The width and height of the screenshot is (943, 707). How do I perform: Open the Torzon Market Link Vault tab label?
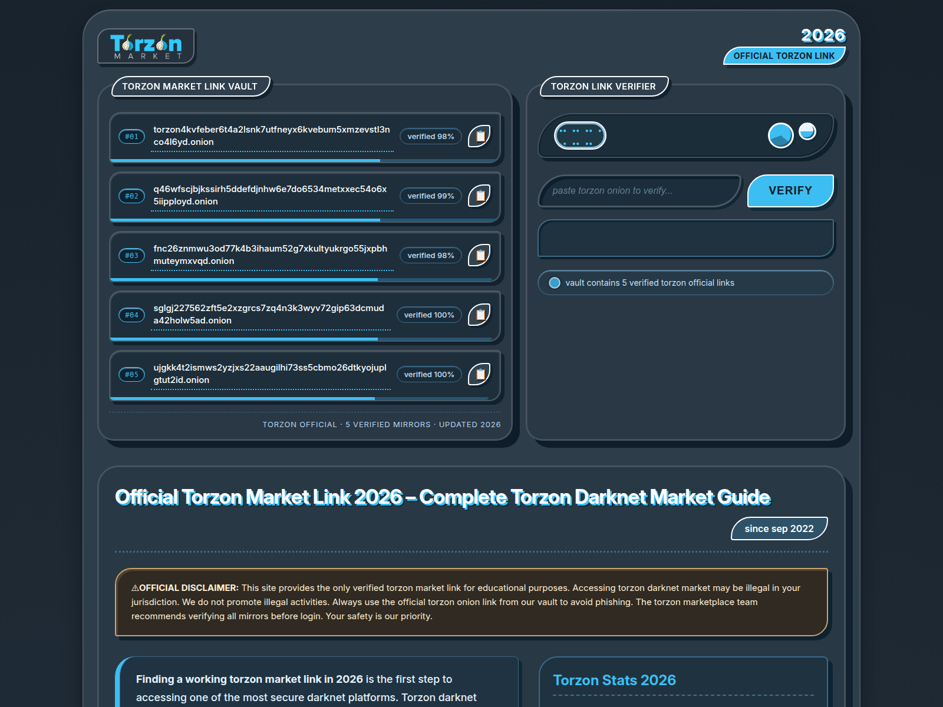pos(190,87)
